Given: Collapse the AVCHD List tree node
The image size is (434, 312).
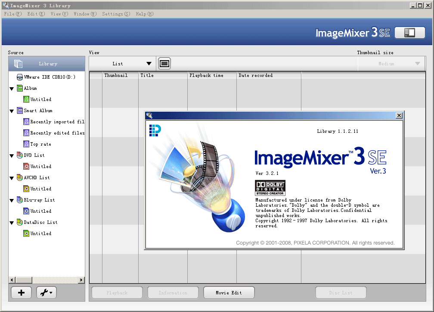Looking at the screenshot, I should click(12, 178).
